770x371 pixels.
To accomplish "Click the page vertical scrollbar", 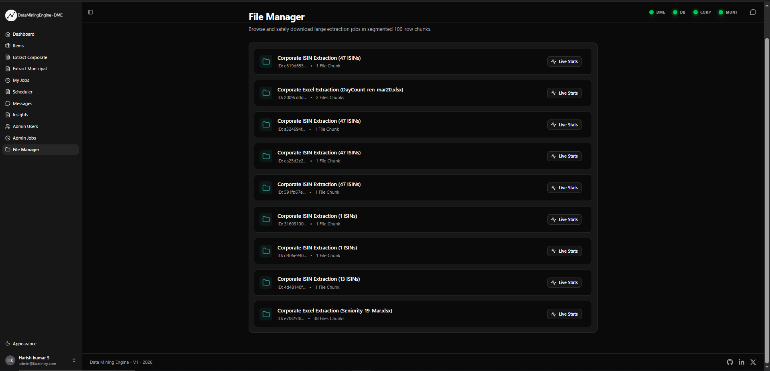I will click(767, 201).
